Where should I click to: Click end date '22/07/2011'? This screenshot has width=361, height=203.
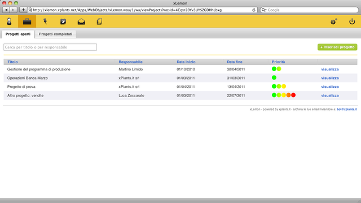(x=236, y=95)
